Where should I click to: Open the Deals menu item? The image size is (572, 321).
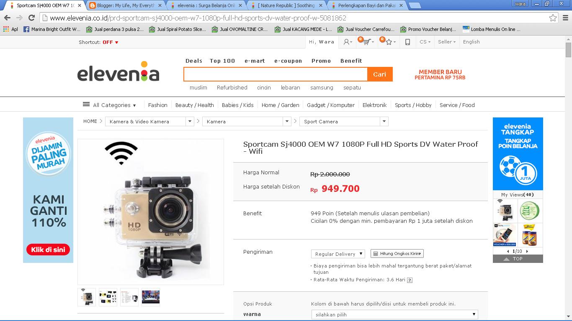(194, 61)
